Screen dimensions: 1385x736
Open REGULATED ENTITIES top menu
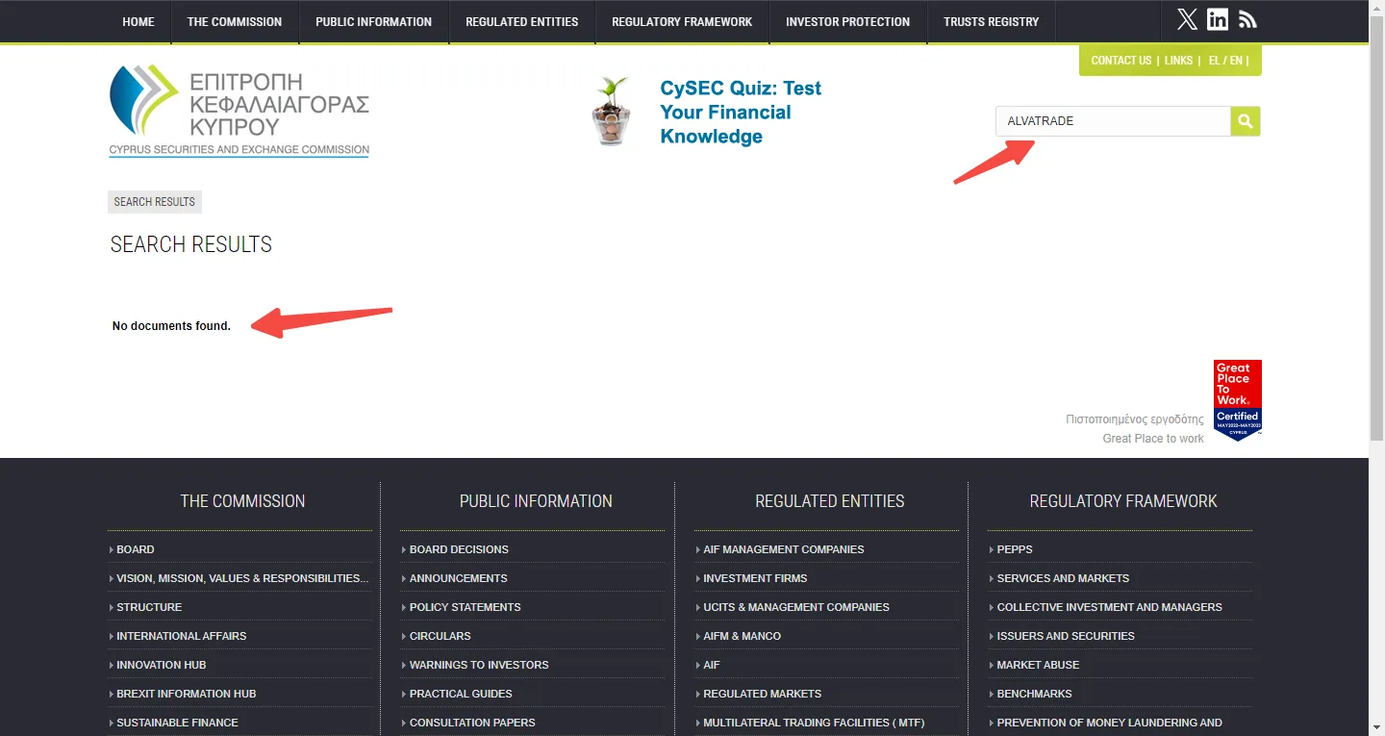click(522, 22)
